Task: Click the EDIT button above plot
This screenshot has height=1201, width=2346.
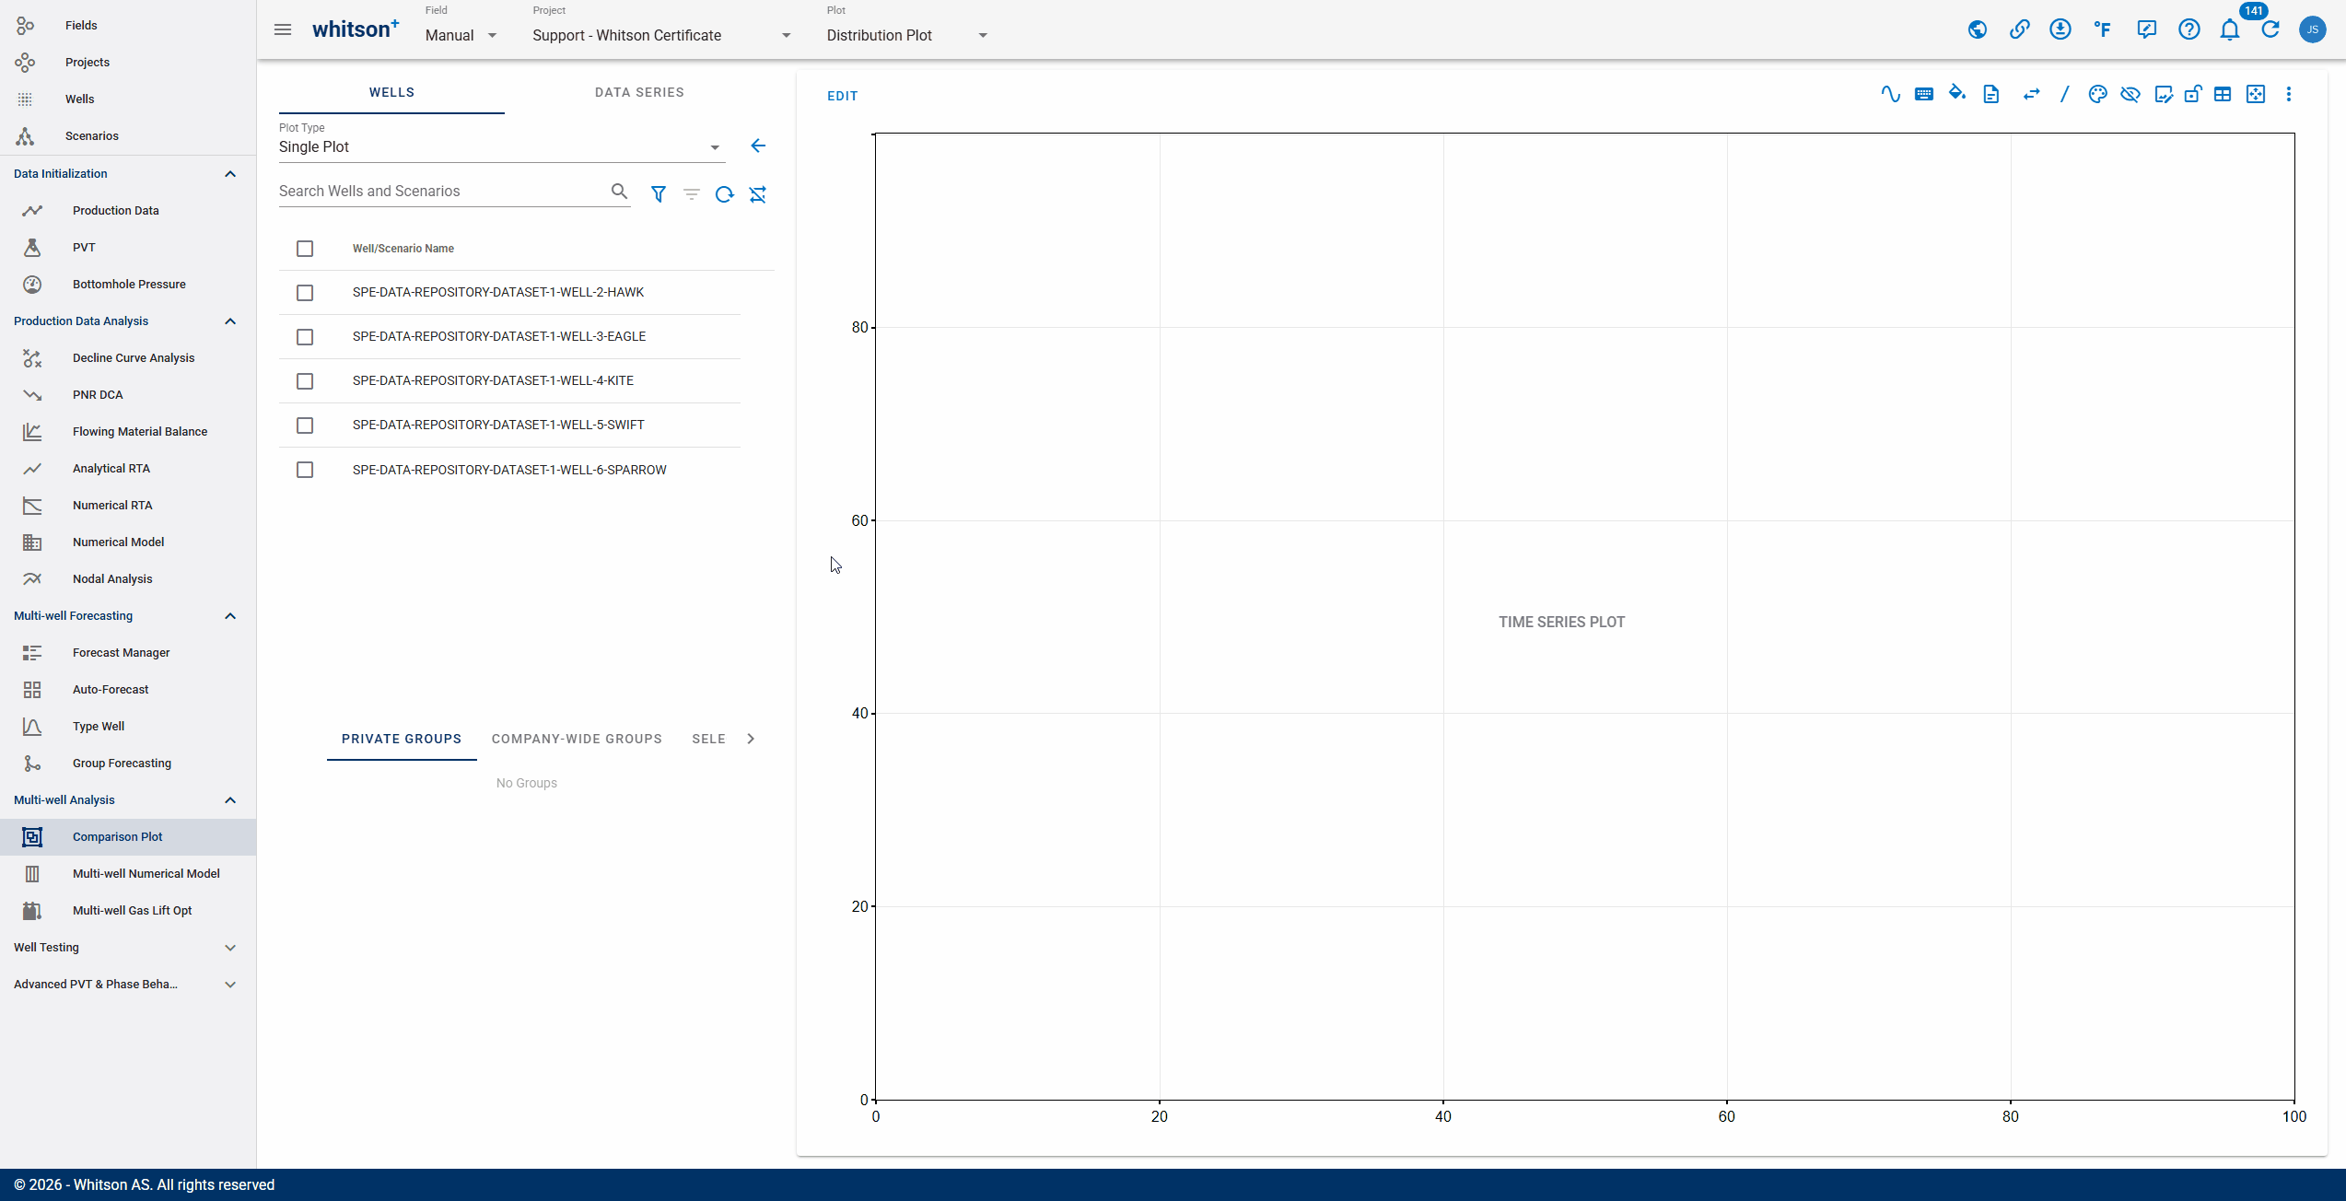Action: [843, 96]
